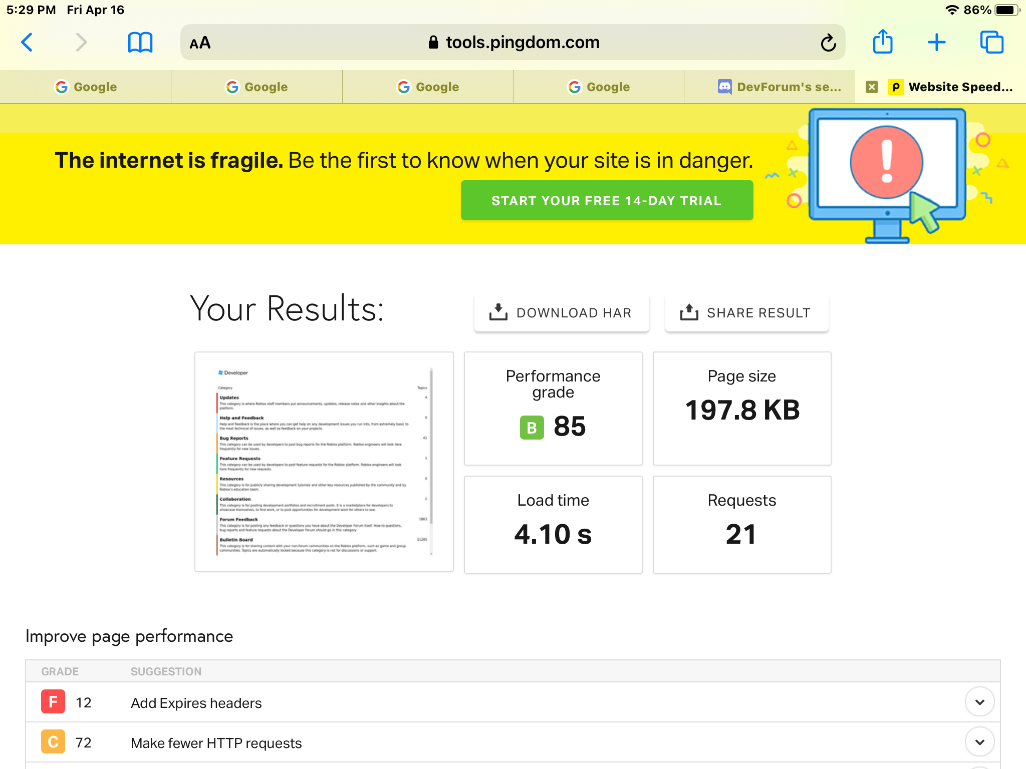Expand Make fewer HTTP requests row
Image resolution: width=1026 pixels, height=769 pixels.
pyautogui.click(x=979, y=742)
